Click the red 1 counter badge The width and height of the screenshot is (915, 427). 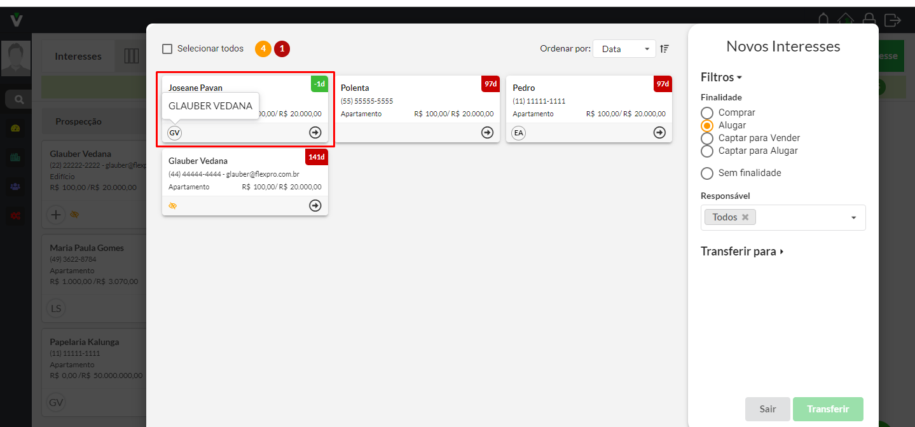click(x=282, y=48)
